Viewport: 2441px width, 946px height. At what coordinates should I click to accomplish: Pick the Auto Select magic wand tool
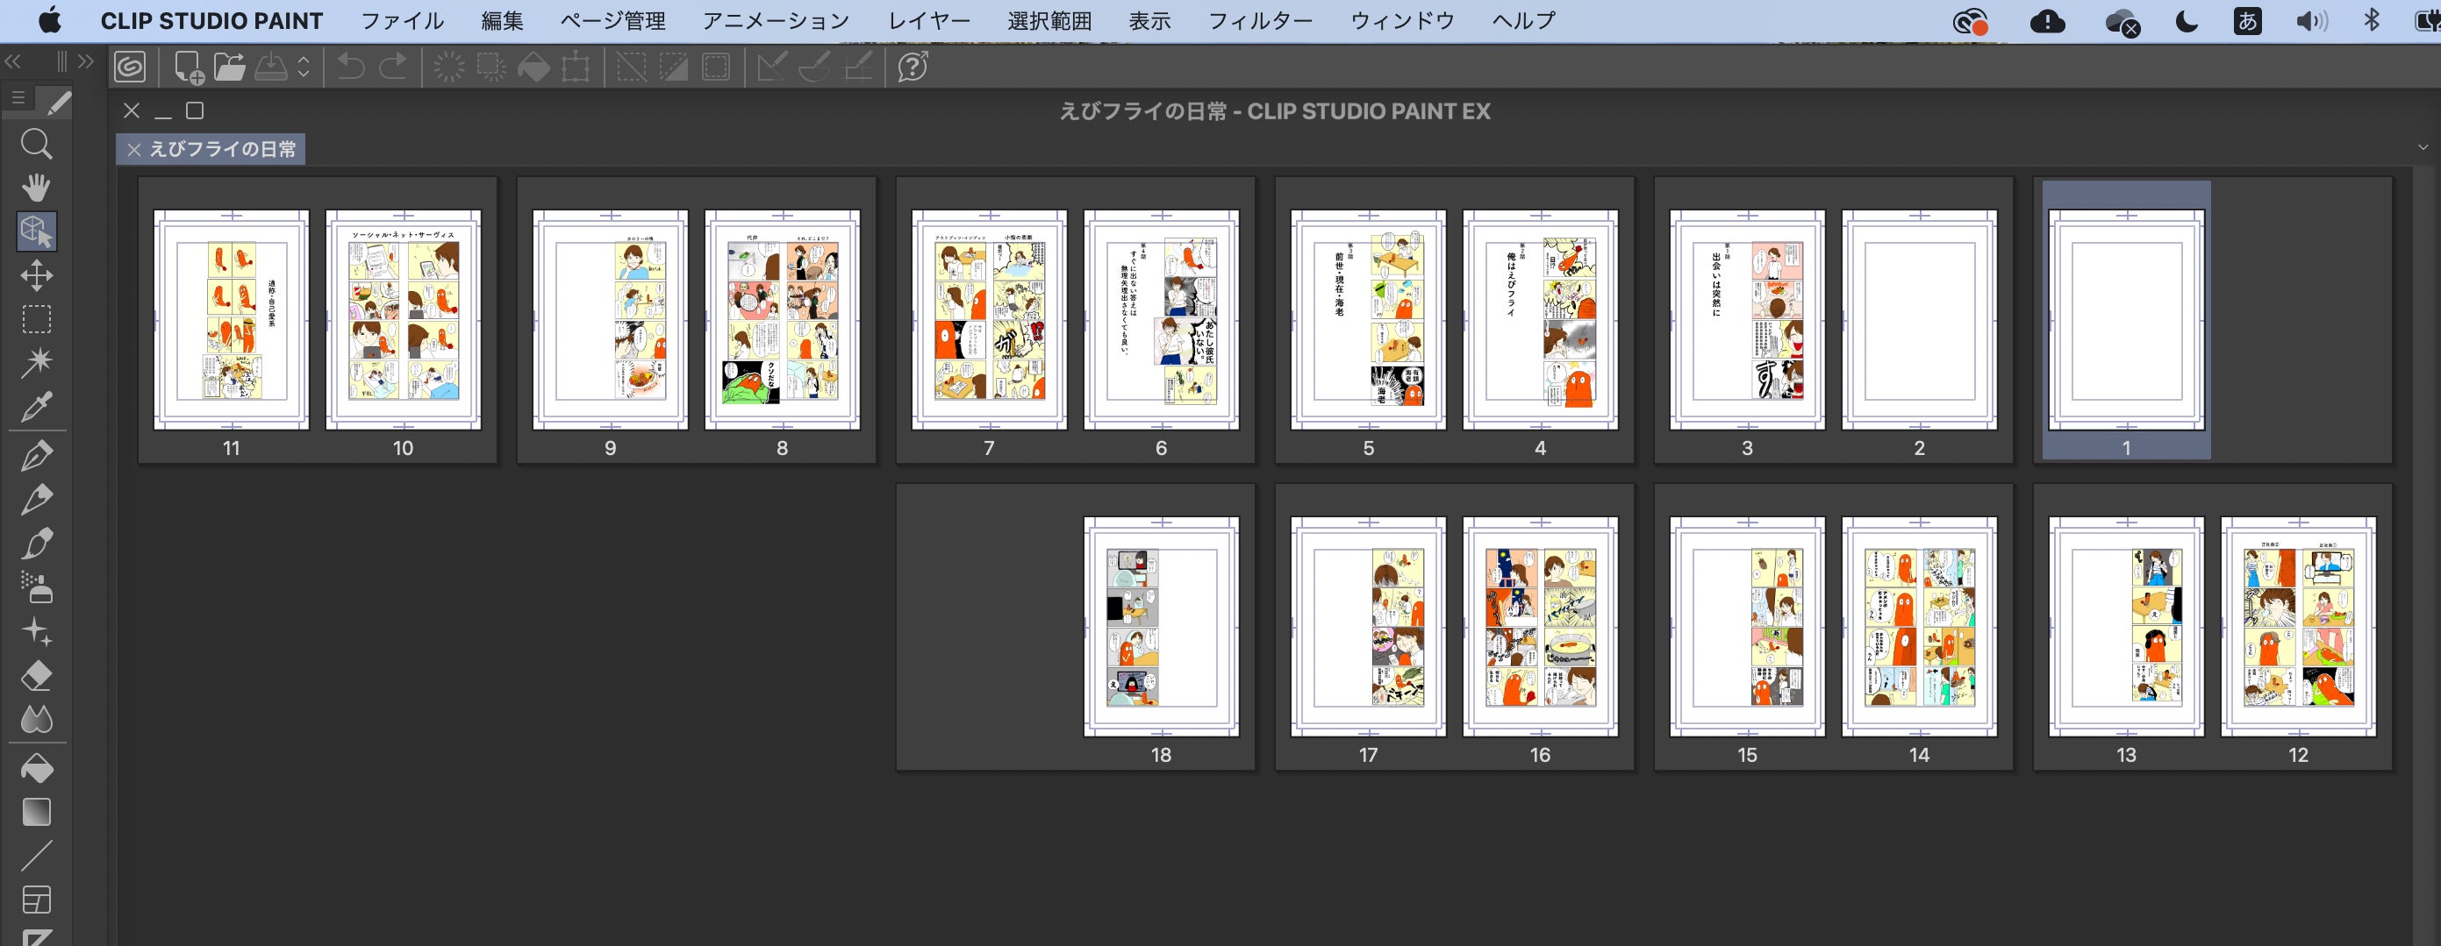coord(36,362)
